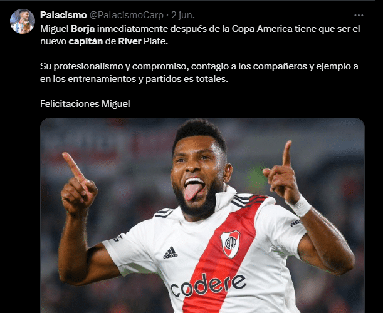The image size is (383, 313).
Task: Select the bold word 'Borja' in the tweet
Action: click(x=83, y=29)
